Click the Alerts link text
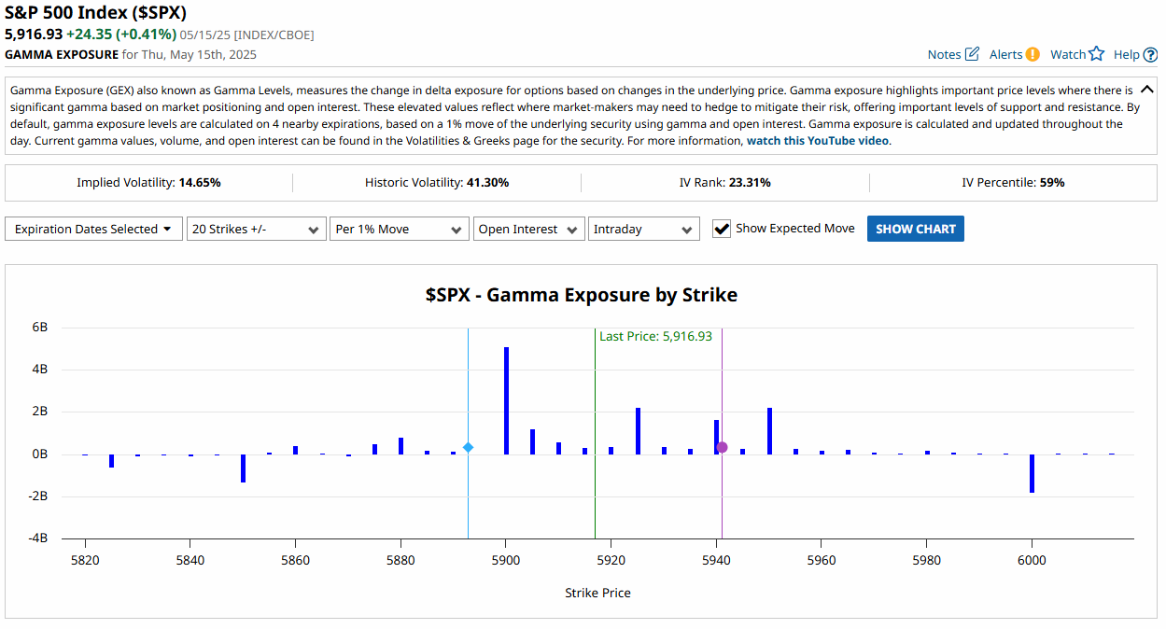Viewport: 1166px width, 629px height. (1005, 54)
